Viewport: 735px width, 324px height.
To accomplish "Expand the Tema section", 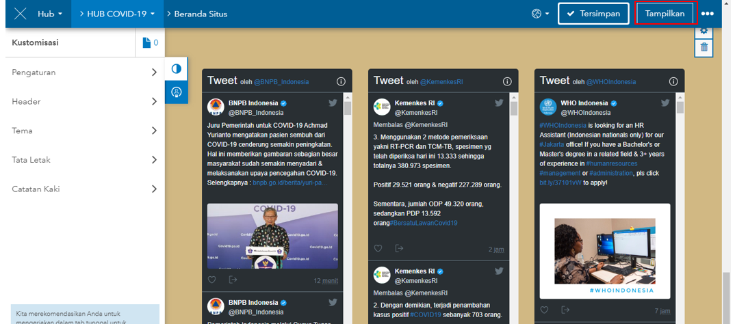I will tap(84, 131).
